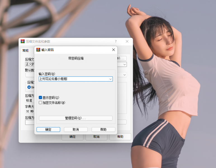Screen dimensions: 216x168
Task: Click the 管理密码 button
Action: click(x=75, y=118)
